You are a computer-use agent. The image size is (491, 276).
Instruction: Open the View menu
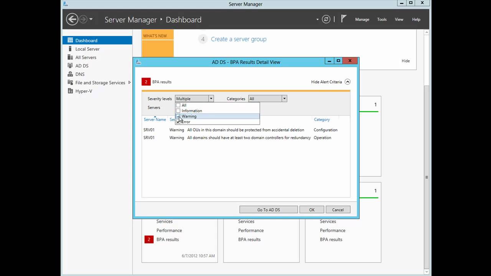[399, 20]
